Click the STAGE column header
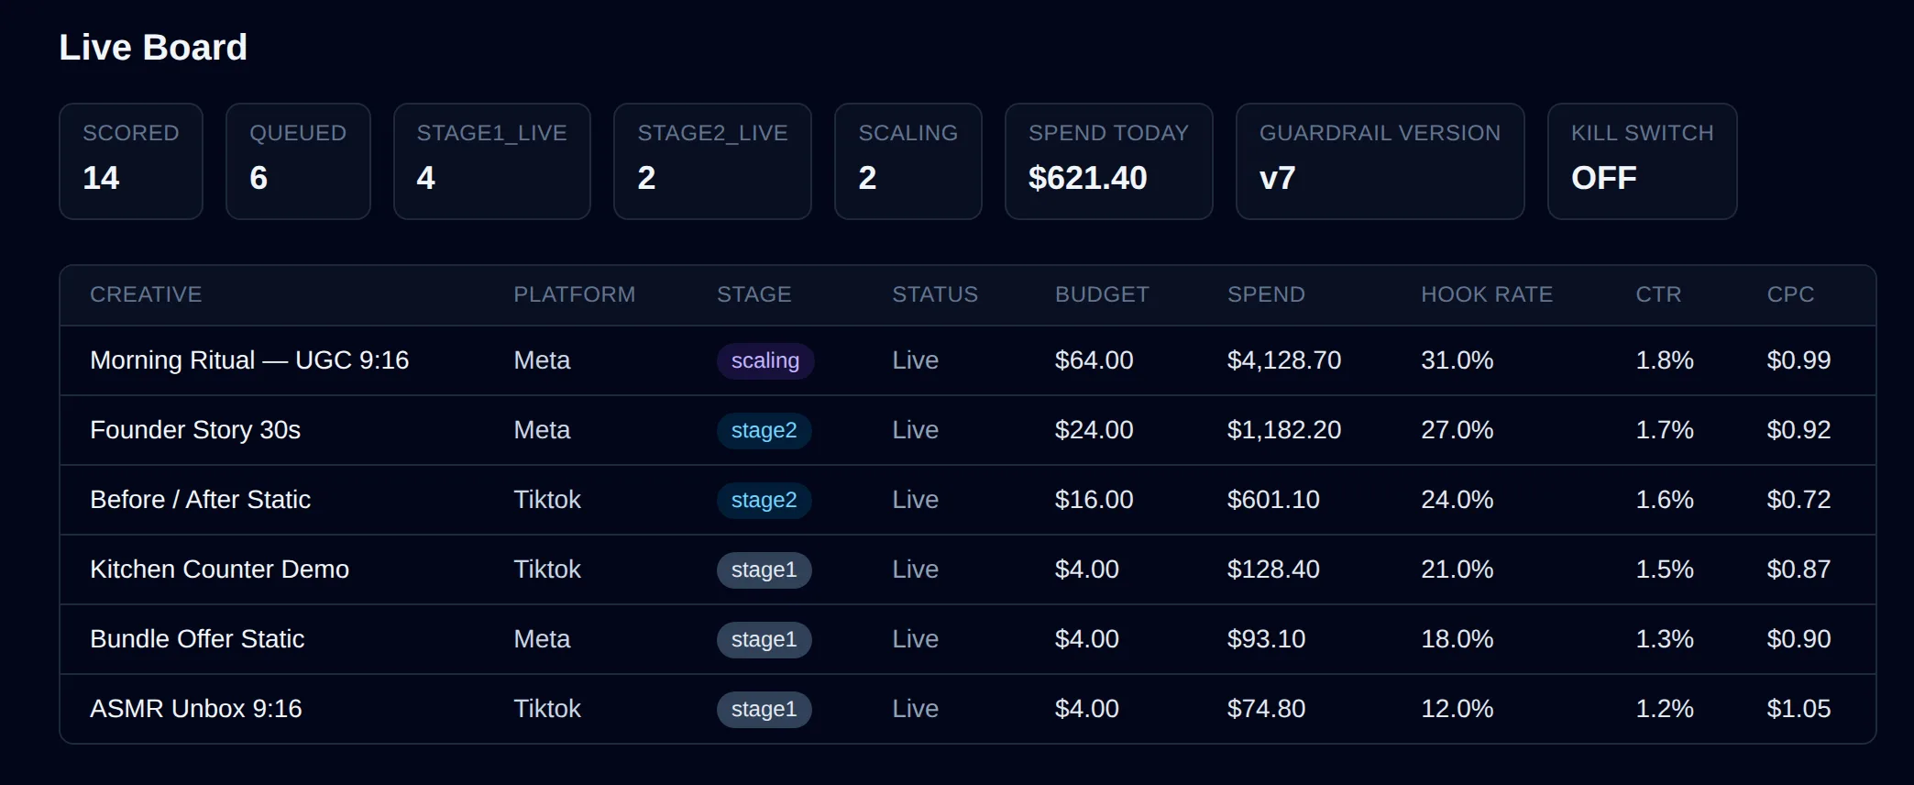The height and width of the screenshot is (785, 1914). pos(753,294)
